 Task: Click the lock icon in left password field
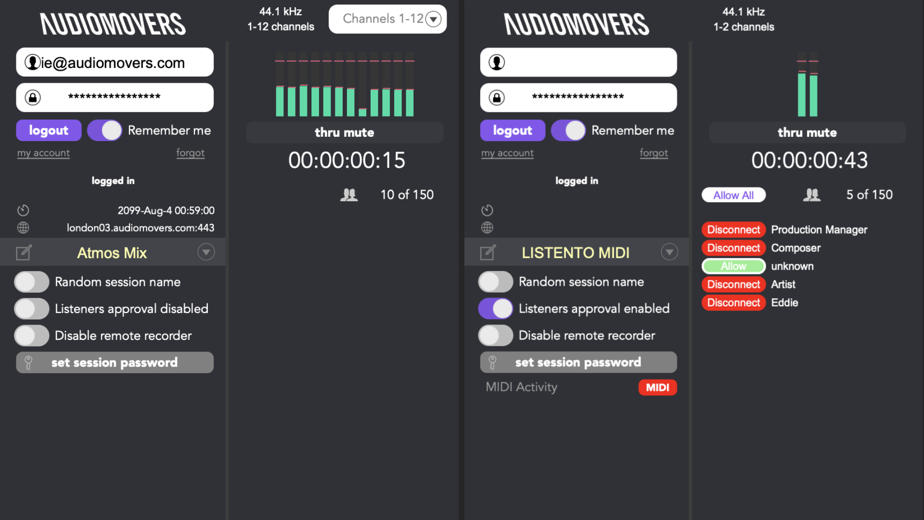[33, 98]
